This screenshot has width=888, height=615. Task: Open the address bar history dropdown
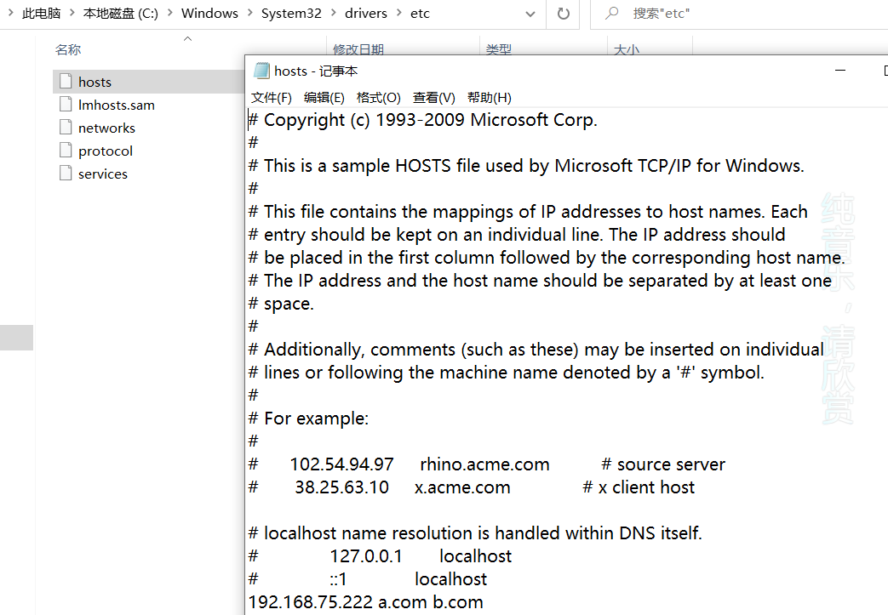pyautogui.click(x=530, y=14)
